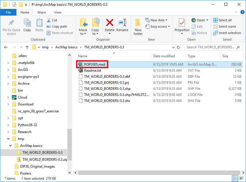Refresh the current folder view

pos(178,47)
